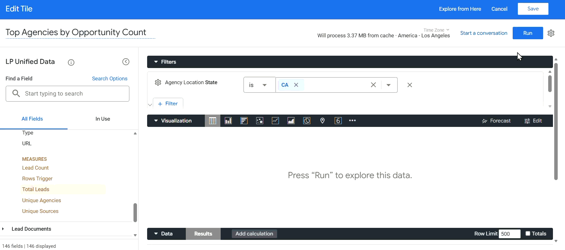The height and width of the screenshot is (250, 565).
Task: Click the main panel vertical scrollbar
Action: point(556,122)
